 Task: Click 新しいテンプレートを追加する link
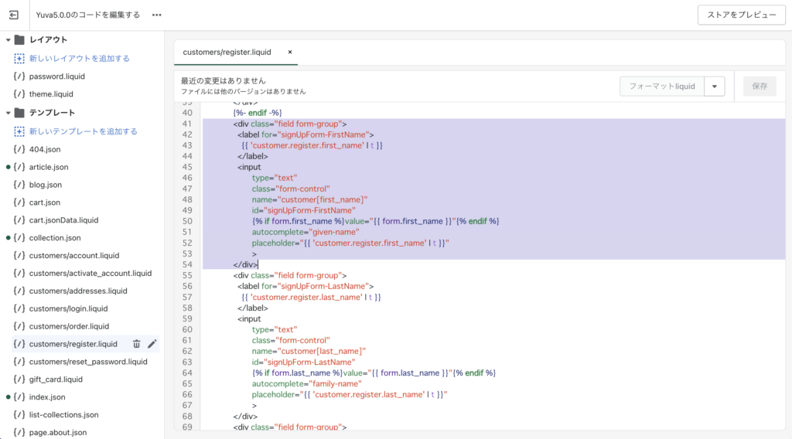84,131
